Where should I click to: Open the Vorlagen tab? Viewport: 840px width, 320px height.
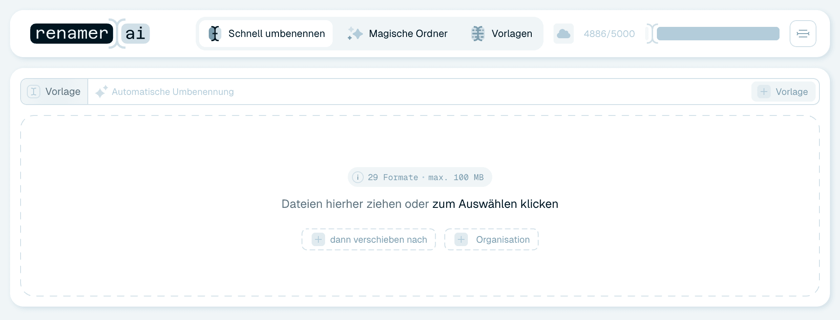click(501, 34)
